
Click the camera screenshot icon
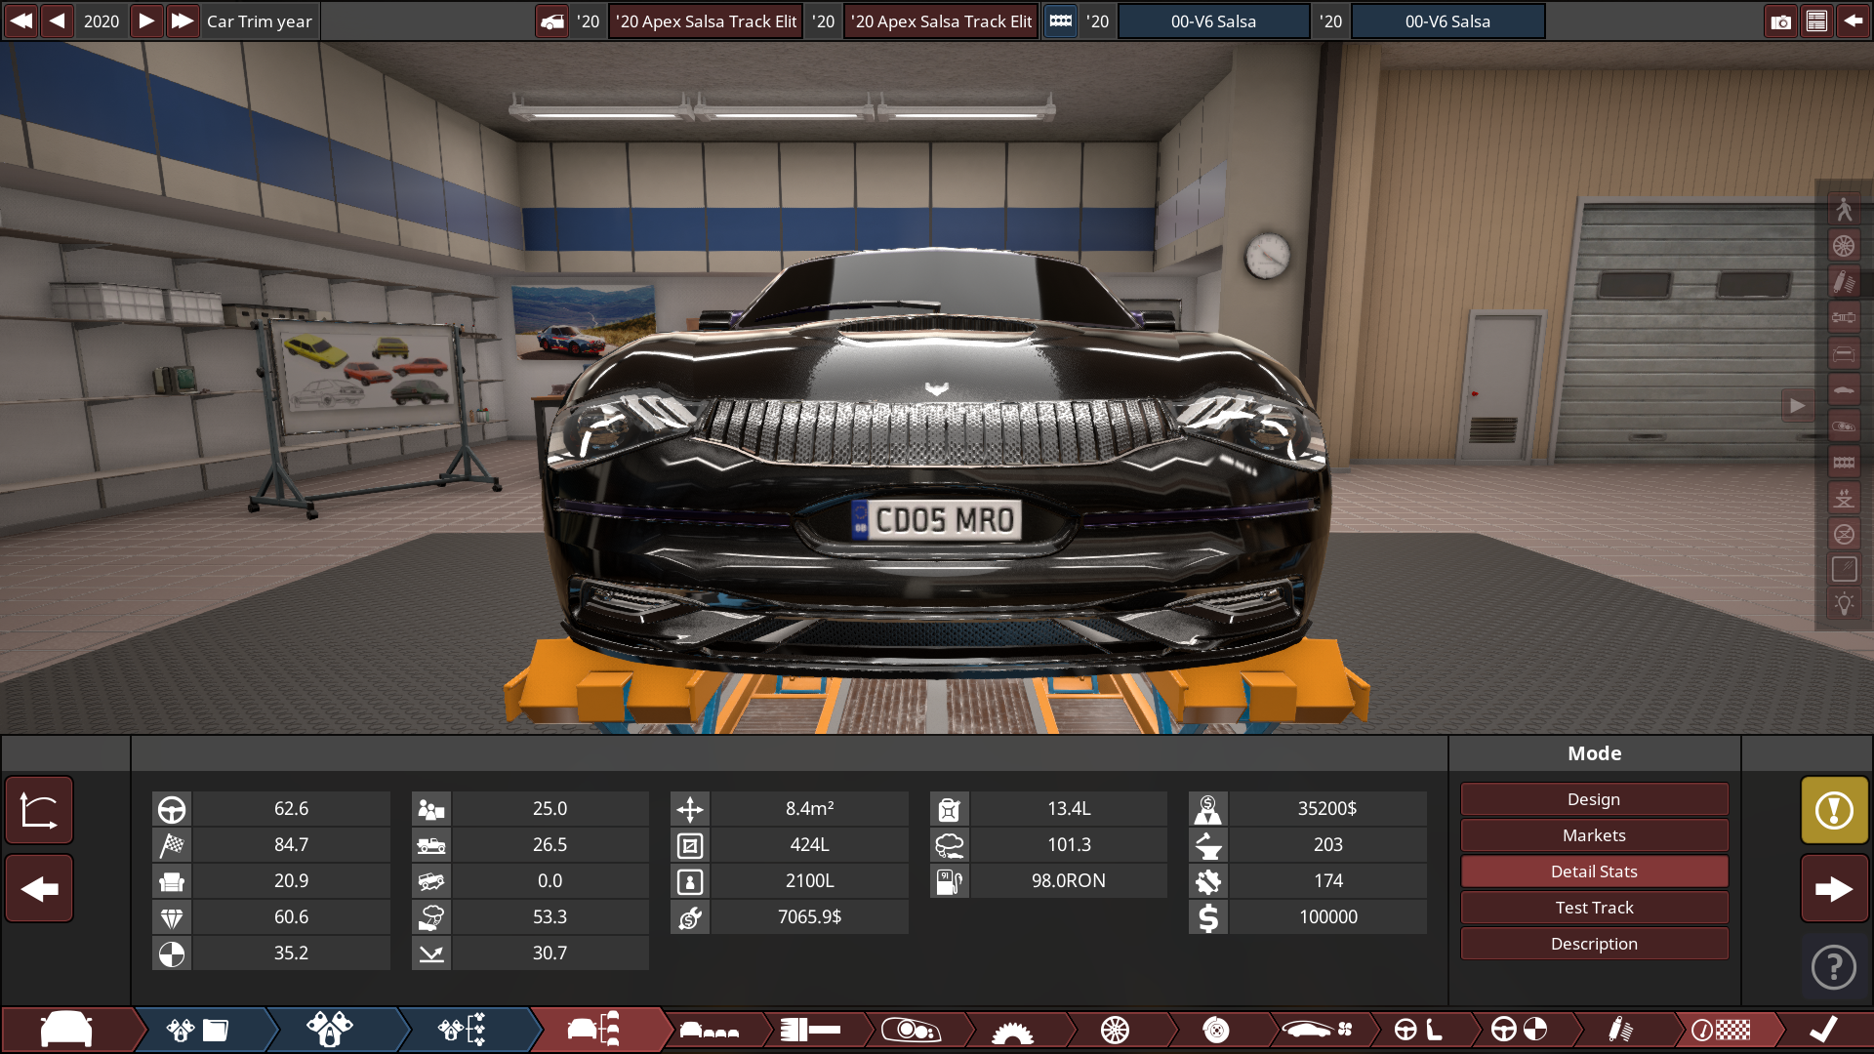tap(1780, 21)
